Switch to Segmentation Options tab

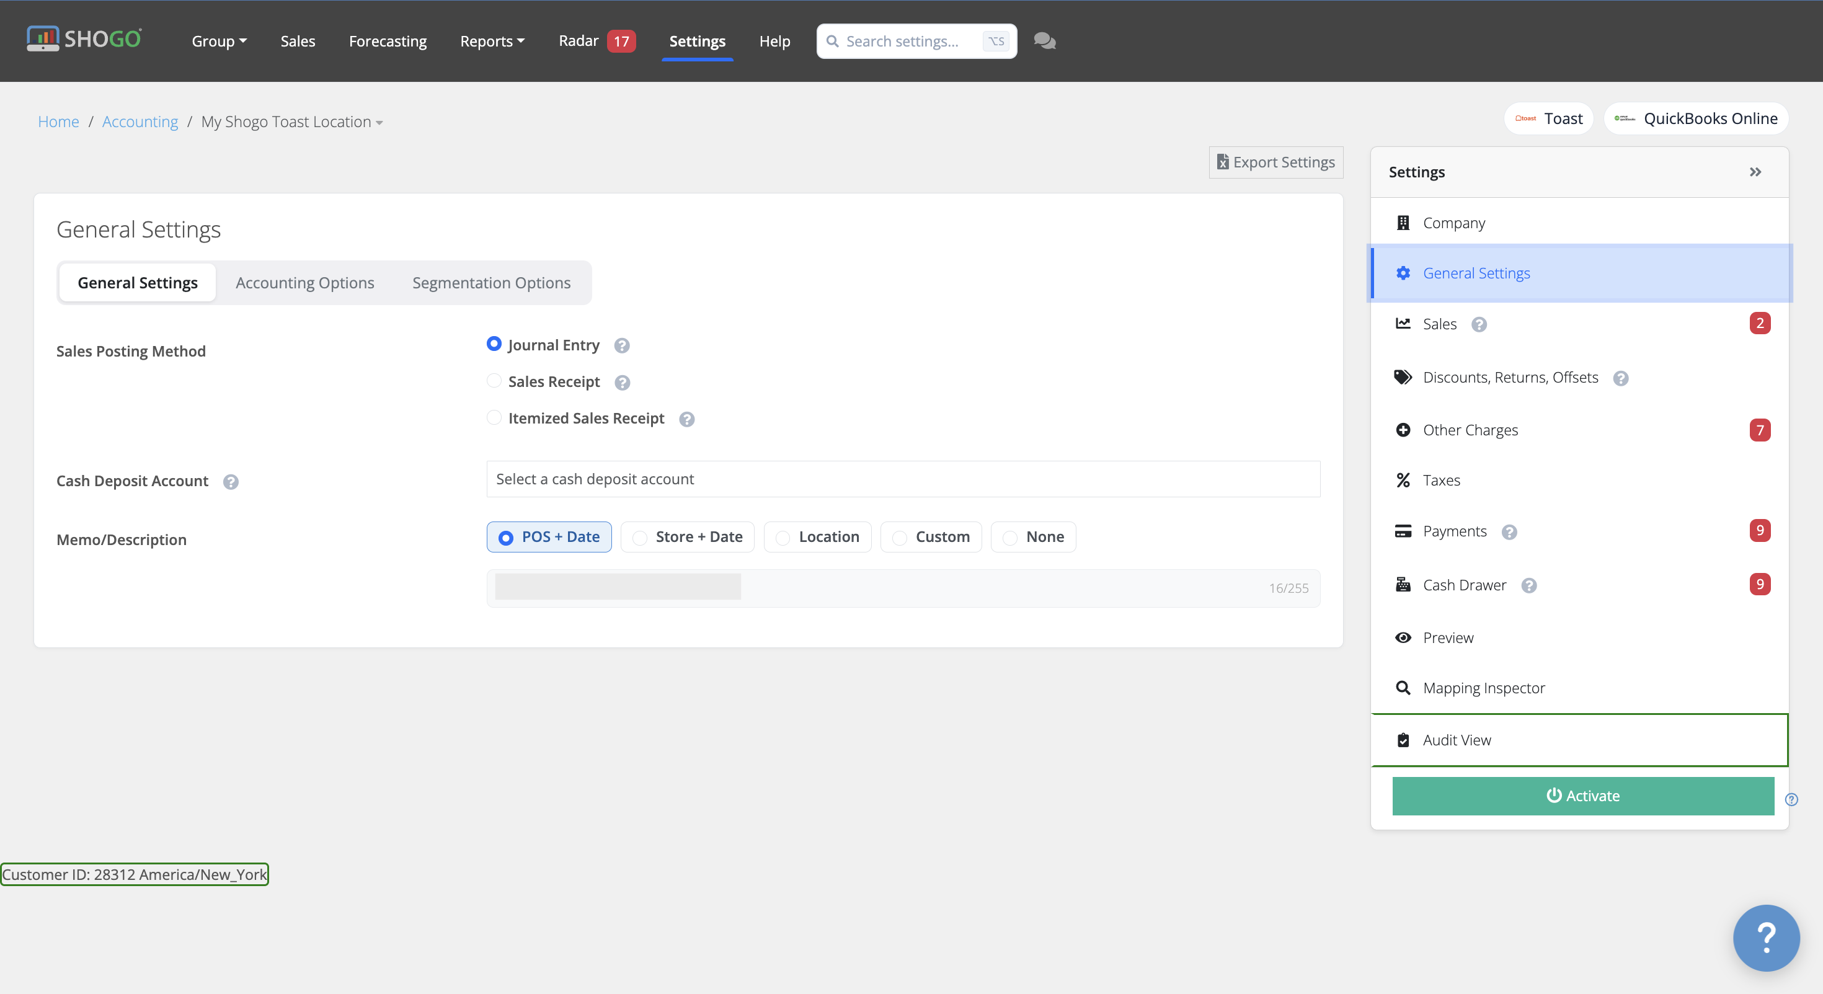click(x=491, y=283)
